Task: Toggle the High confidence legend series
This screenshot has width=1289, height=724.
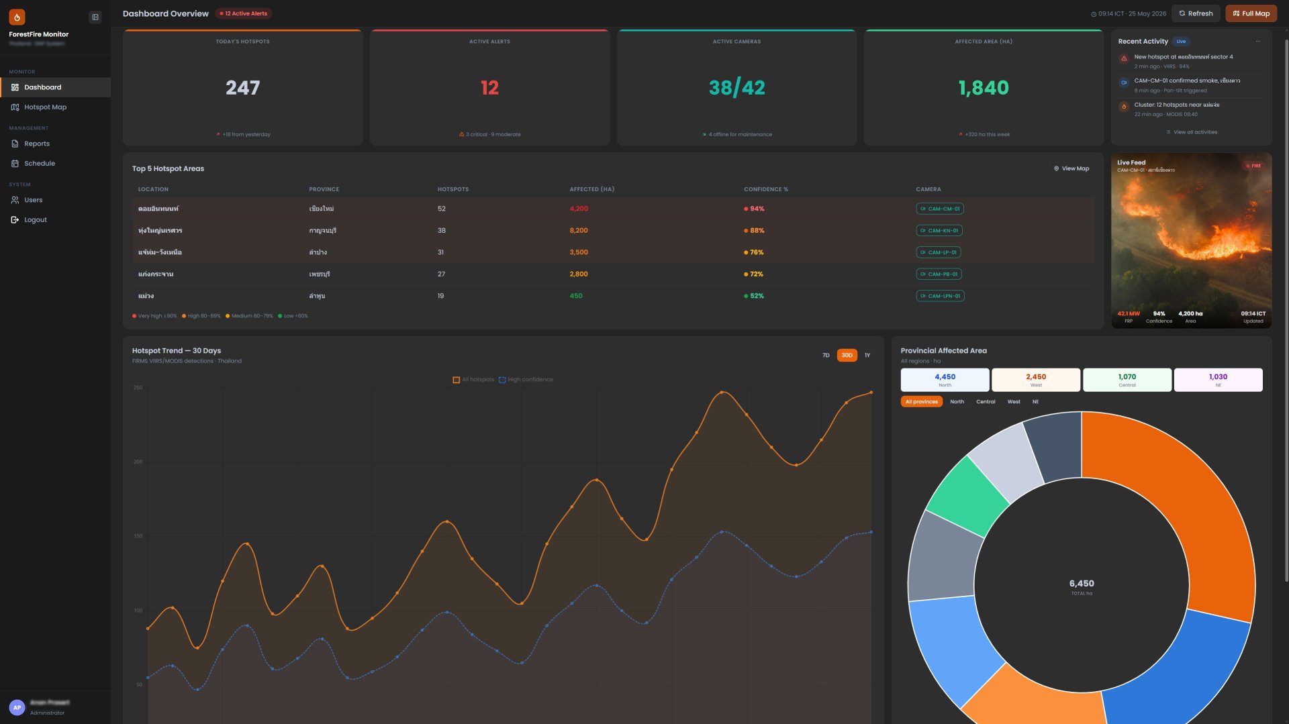Action: pyautogui.click(x=526, y=380)
